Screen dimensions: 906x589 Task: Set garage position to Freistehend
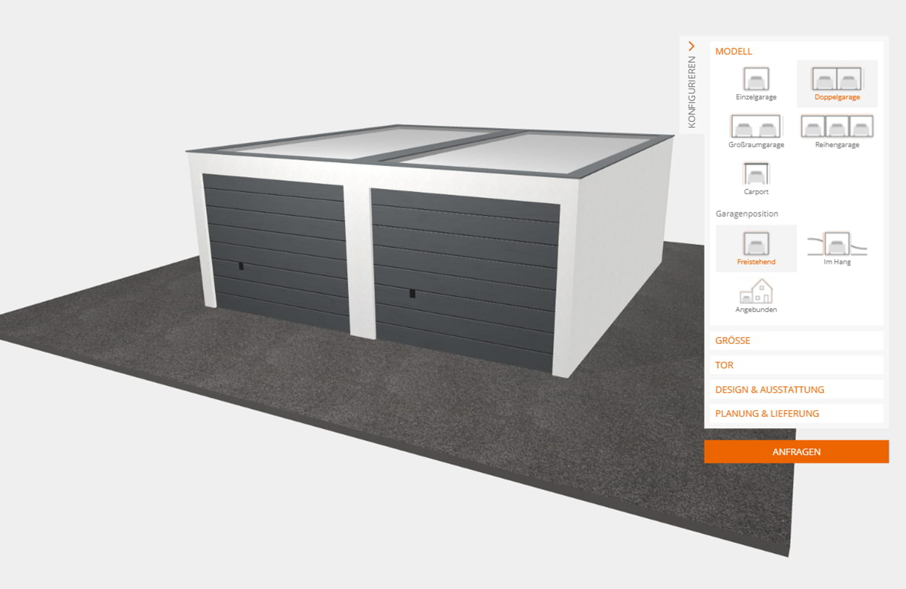pyautogui.click(x=756, y=245)
